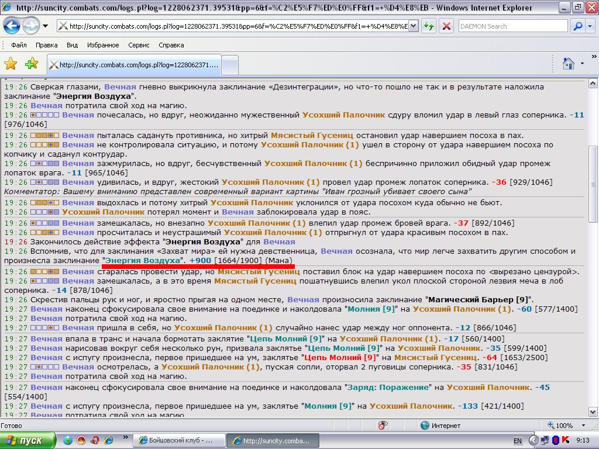
Task: Click Усохший Палочник in потерял момент line
Action: pos(103,212)
